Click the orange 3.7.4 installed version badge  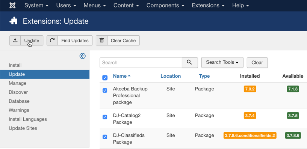[250, 116]
